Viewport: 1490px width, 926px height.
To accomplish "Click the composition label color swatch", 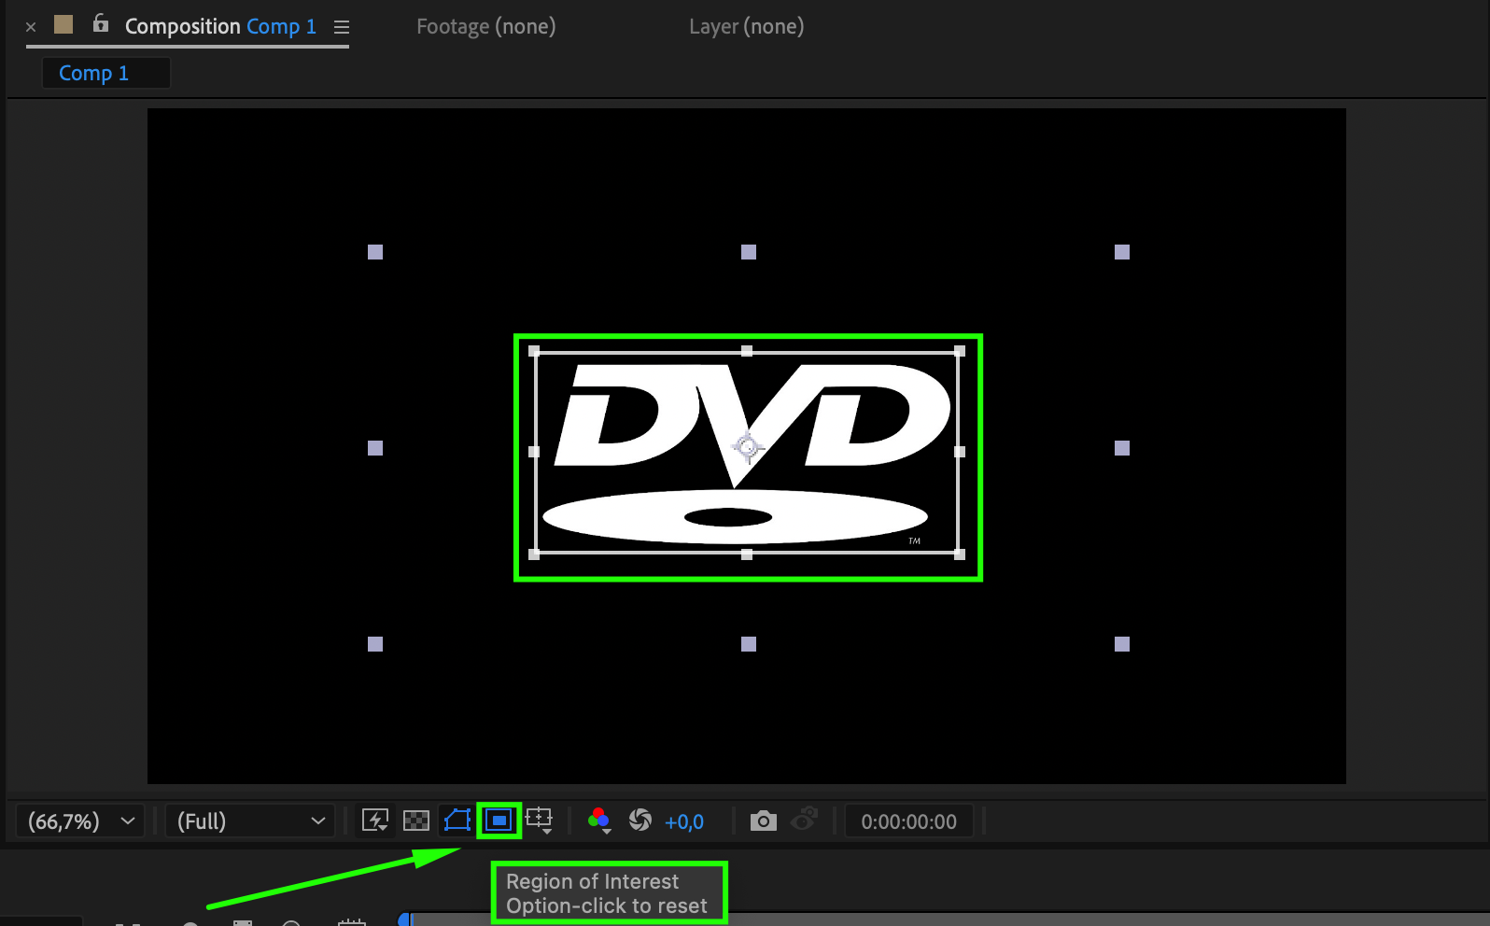I will click(x=63, y=24).
